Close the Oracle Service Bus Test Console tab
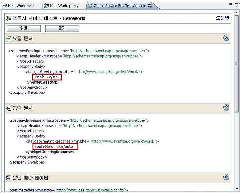 click(x=150, y=6)
